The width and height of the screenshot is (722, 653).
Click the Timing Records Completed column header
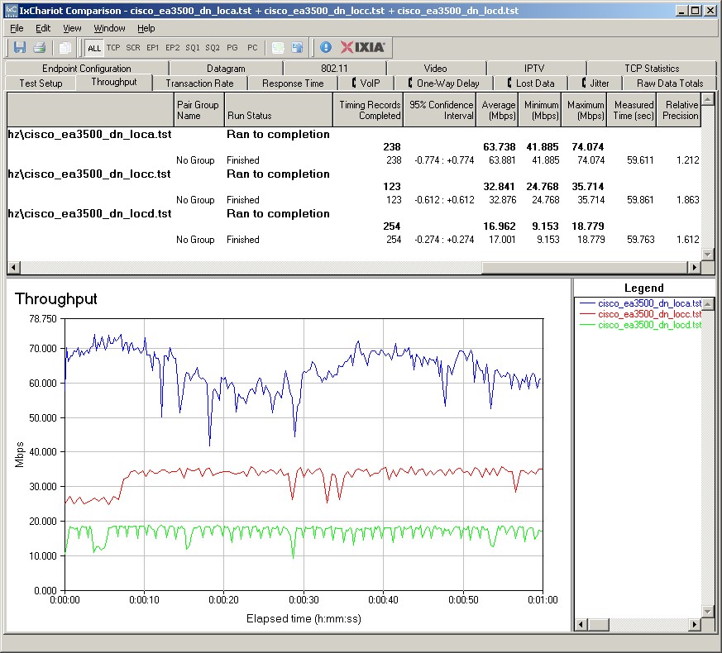[x=368, y=110]
